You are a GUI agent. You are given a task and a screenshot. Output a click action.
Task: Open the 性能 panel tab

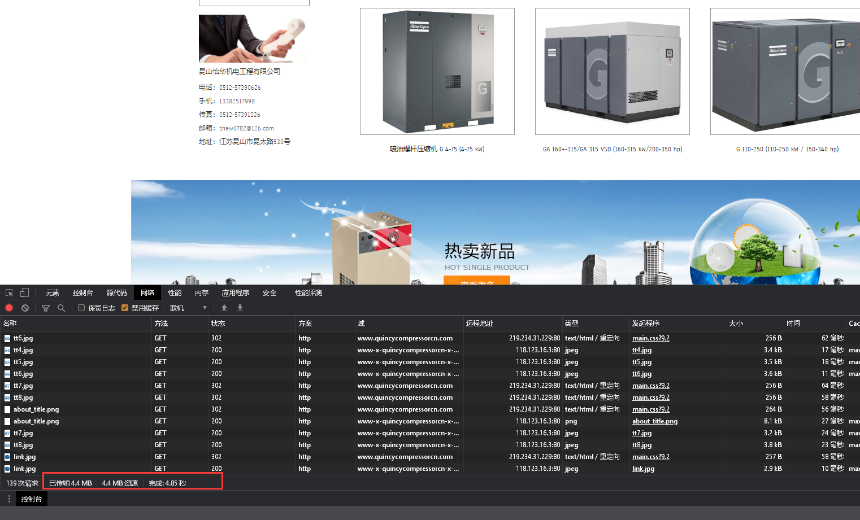click(x=175, y=292)
